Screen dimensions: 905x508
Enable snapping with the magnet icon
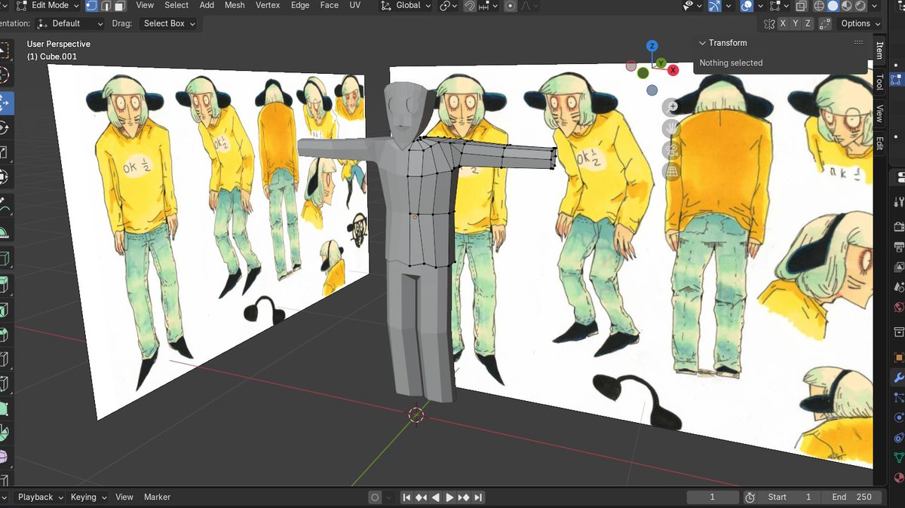(x=468, y=5)
